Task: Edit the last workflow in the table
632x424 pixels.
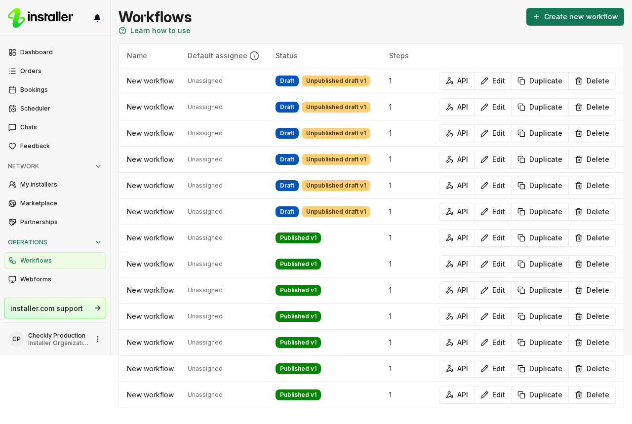Action: pyautogui.click(x=493, y=395)
